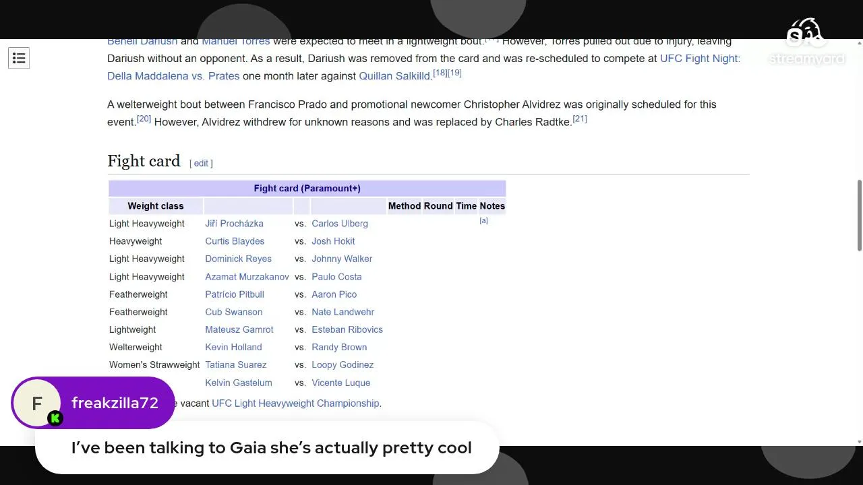This screenshot has width=863, height=485.
Task: Click the footnote [a] in Notes column
Action: tap(483, 220)
